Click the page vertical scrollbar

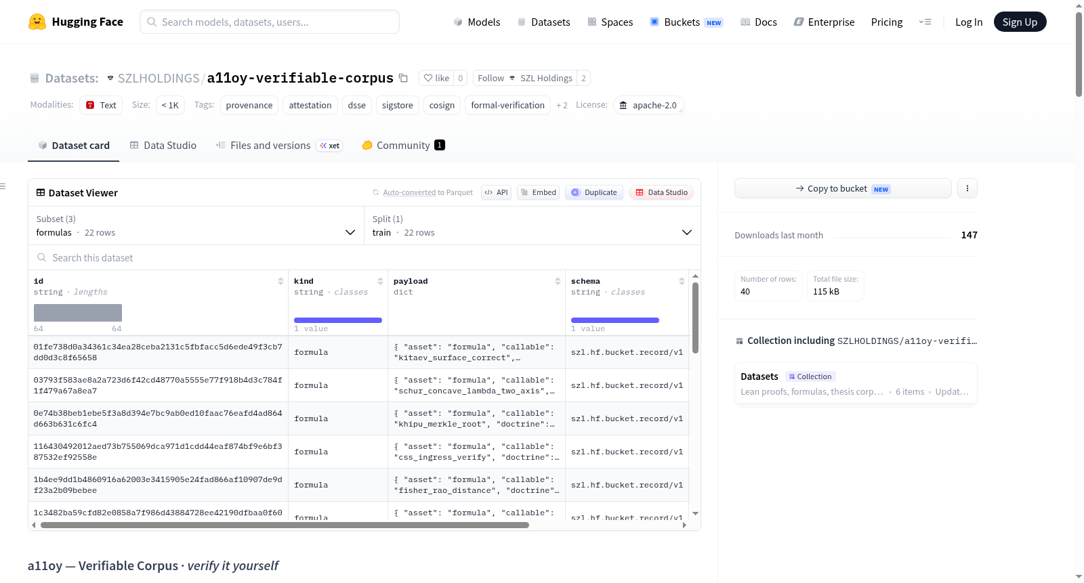1079,54
